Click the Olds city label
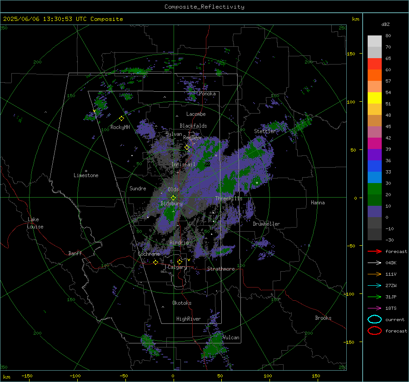The width and height of the screenshot is (409, 382). coord(173,189)
